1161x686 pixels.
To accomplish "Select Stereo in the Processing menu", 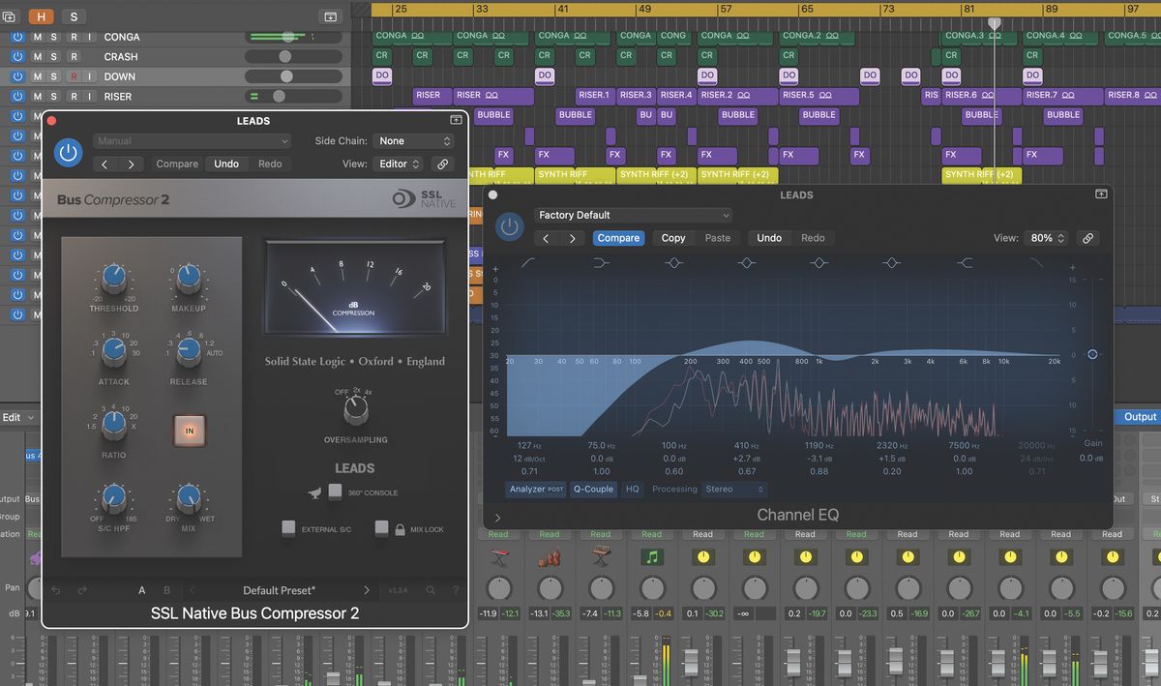I will click(x=733, y=489).
